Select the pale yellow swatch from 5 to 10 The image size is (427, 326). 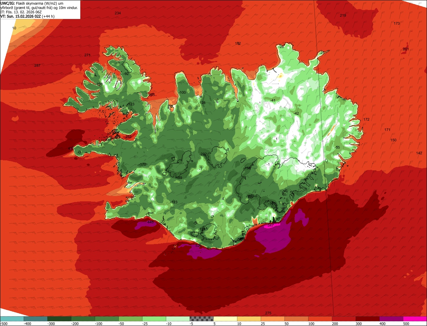(225, 319)
